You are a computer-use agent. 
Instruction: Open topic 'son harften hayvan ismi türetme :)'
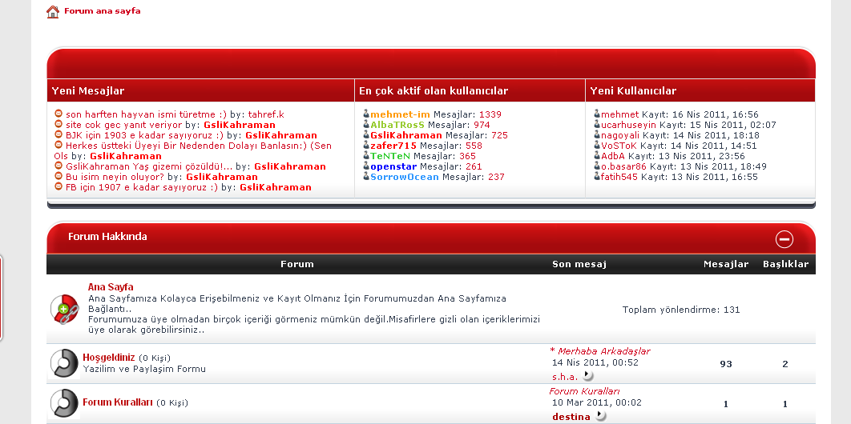tap(146, 114)
